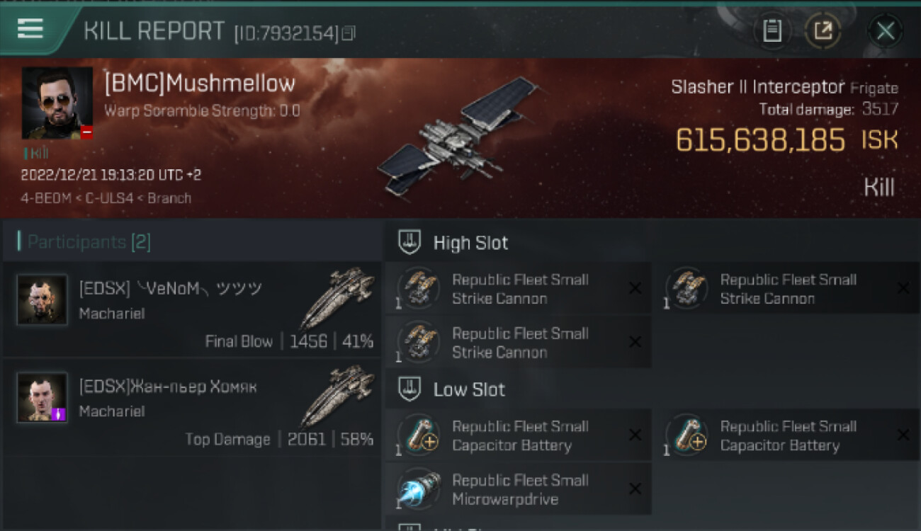Copy the kill report ID

tap(348, 33)
